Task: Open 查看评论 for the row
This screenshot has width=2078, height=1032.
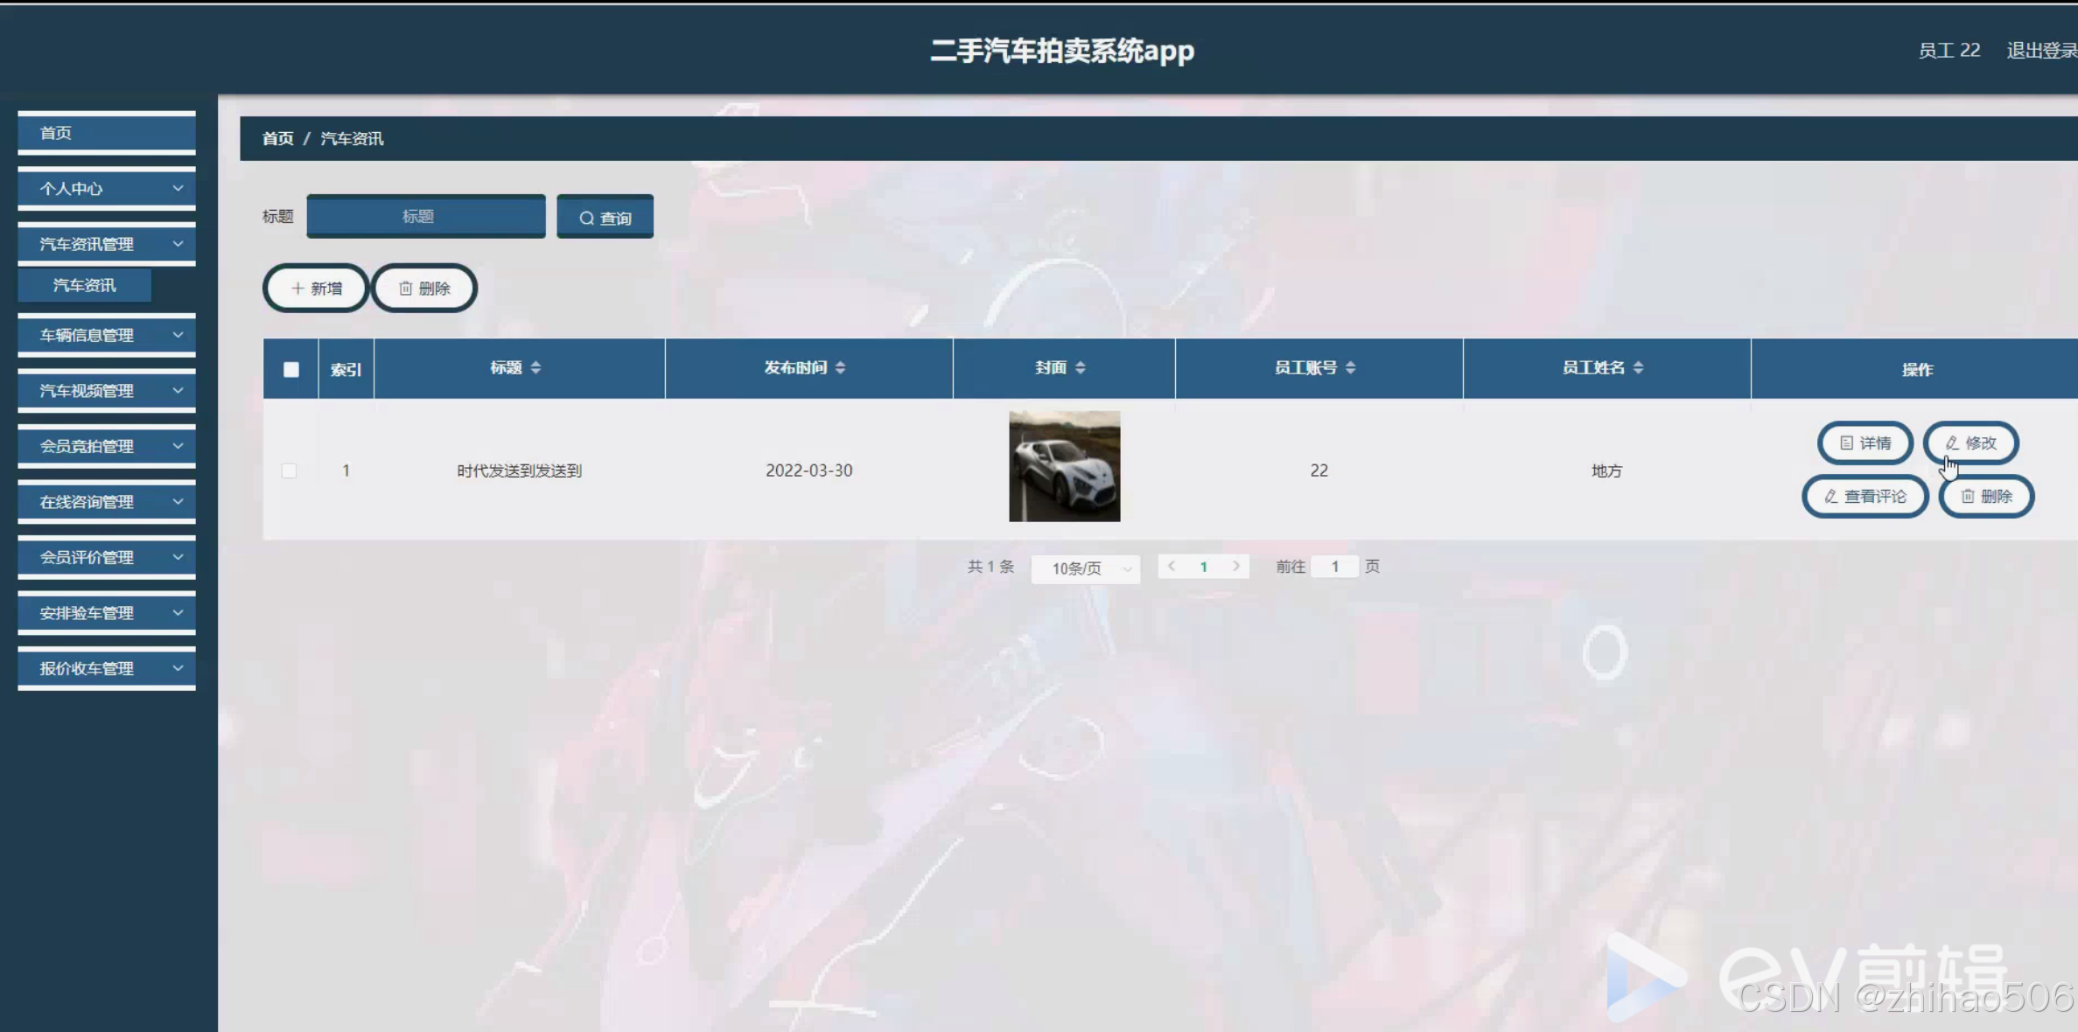Action: pyautogui.click(x=1865, y=496)
